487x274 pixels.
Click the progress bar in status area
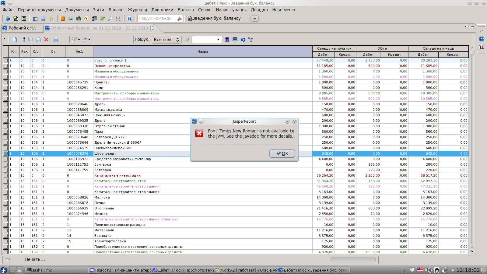click(353, 260)
